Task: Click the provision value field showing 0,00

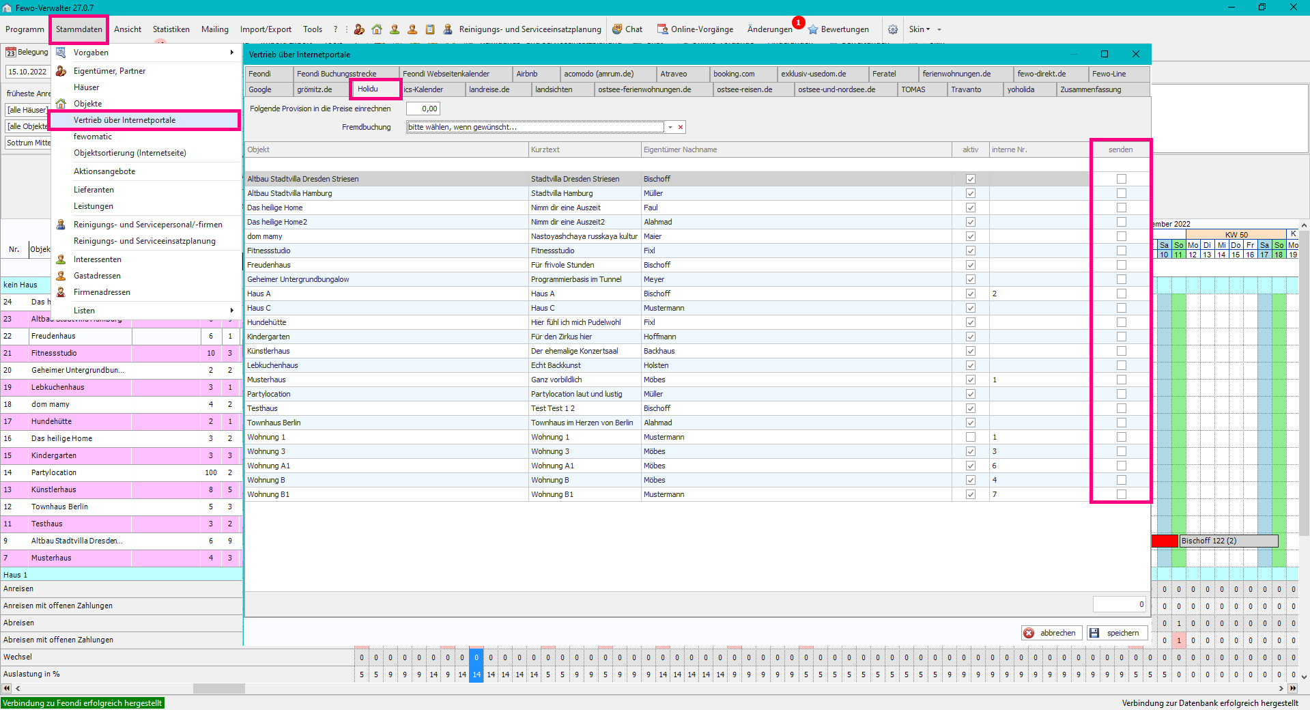Action: pyautogui.click(x=423, y=109)
